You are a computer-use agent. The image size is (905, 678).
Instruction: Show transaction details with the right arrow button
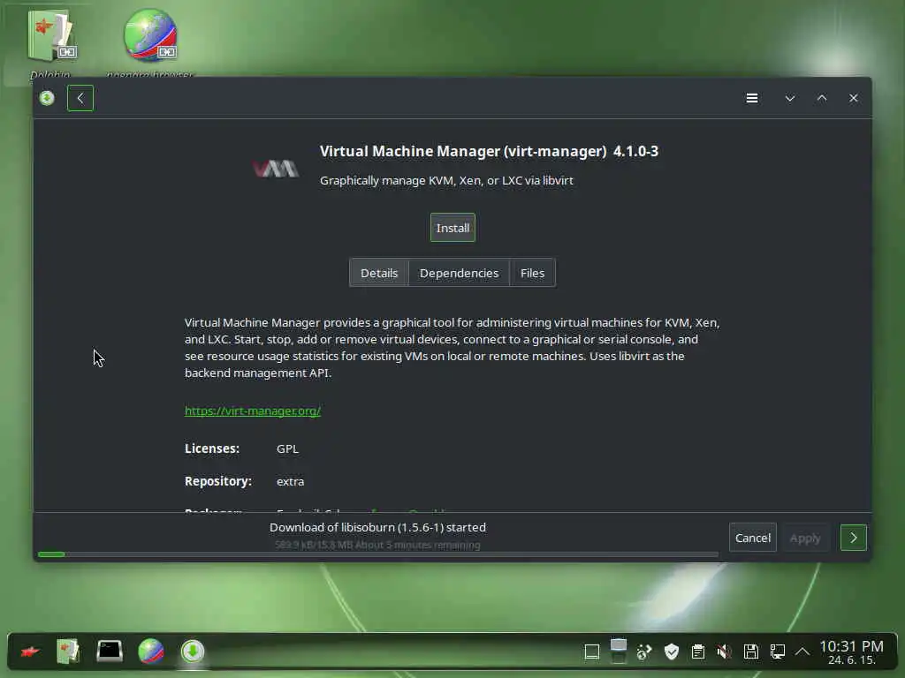[x=853, y=538]
